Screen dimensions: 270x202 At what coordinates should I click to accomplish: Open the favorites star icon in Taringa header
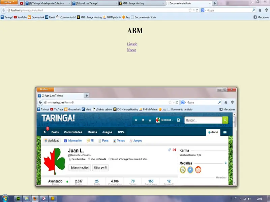pyautogui.click(x=150, y=120)
